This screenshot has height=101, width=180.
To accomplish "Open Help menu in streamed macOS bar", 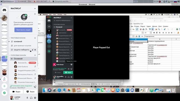I will pos(65,15).
